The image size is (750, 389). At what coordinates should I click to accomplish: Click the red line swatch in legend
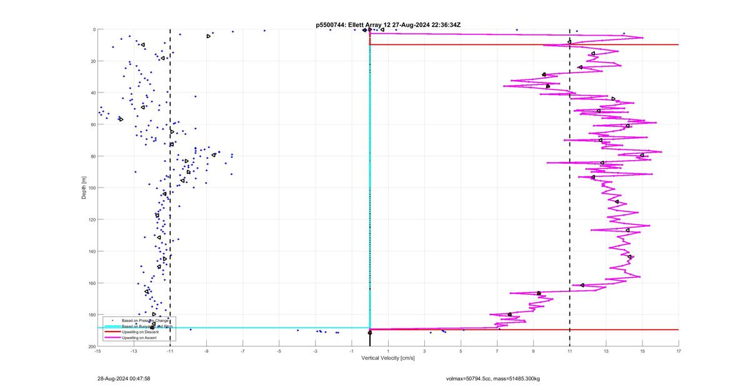(x=112, y=332)
